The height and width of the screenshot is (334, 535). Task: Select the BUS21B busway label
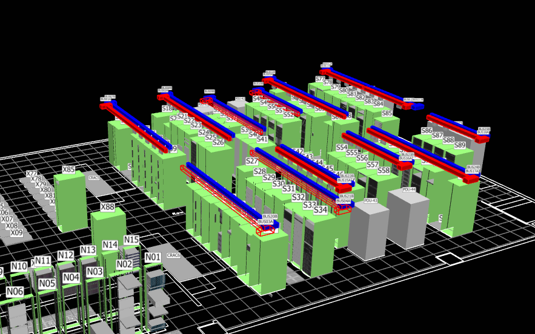(347, 196)
